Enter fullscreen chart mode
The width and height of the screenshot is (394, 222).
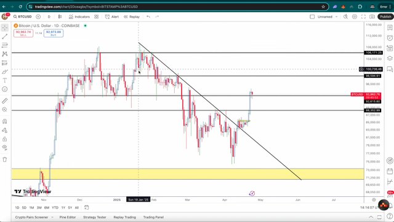[363, 17]
